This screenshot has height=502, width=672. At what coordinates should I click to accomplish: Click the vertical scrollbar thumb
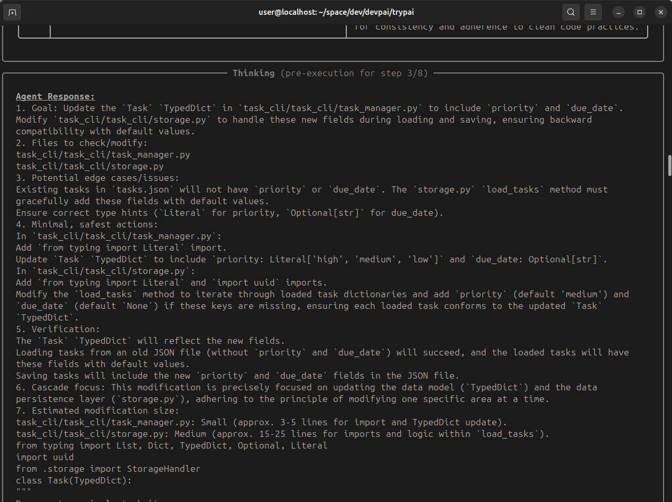pyautogui.click(x=669, y=166)
